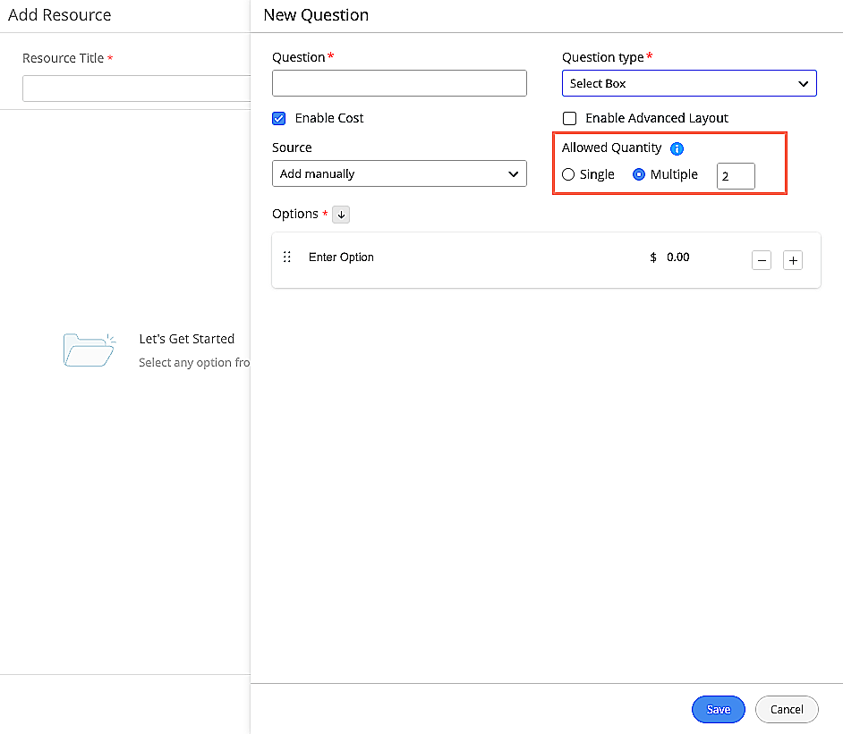Click the Cancel button
This screenshot has height=734, width=843.
pyautogui.click(x=786, y=709)
